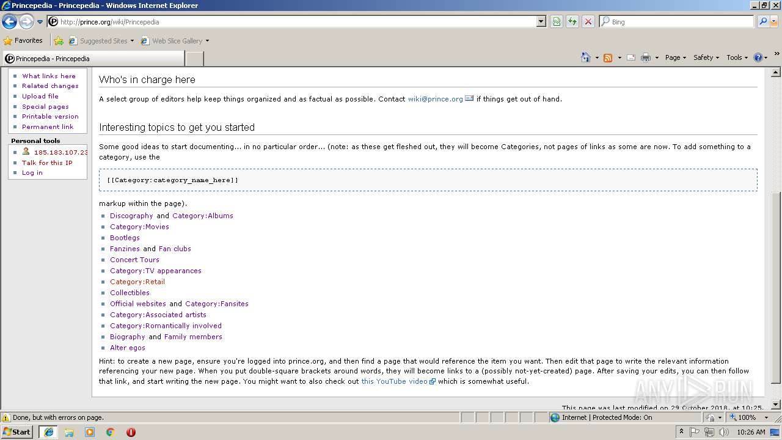Click the Home page icon
Image resolution: width=782 pixels, height=440 pixels.
pos(586,57)
